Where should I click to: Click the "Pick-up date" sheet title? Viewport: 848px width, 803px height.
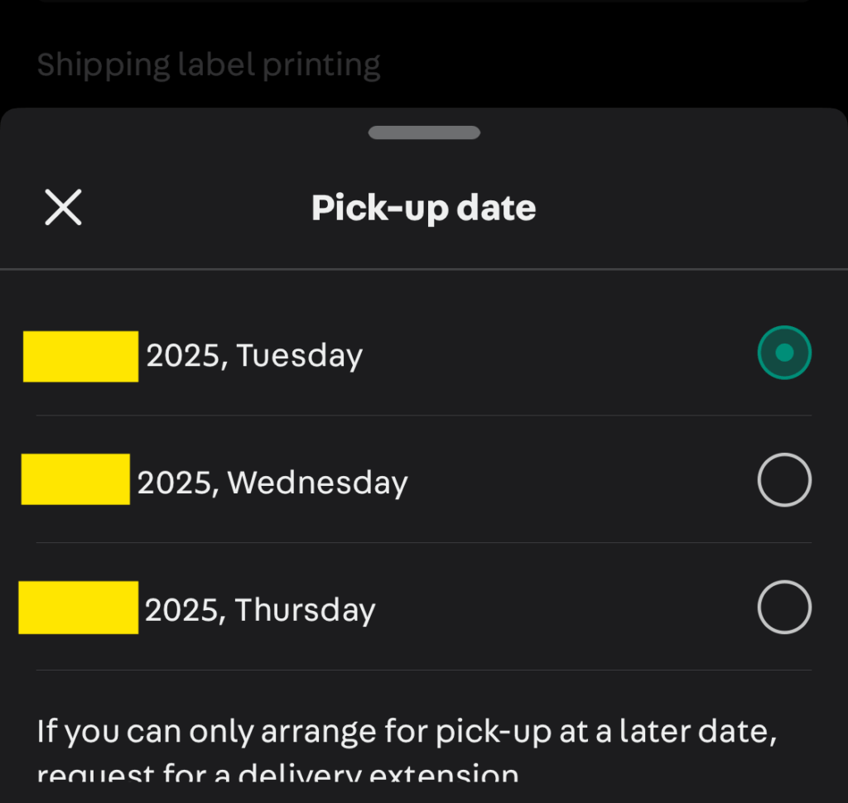coord(423,207)
